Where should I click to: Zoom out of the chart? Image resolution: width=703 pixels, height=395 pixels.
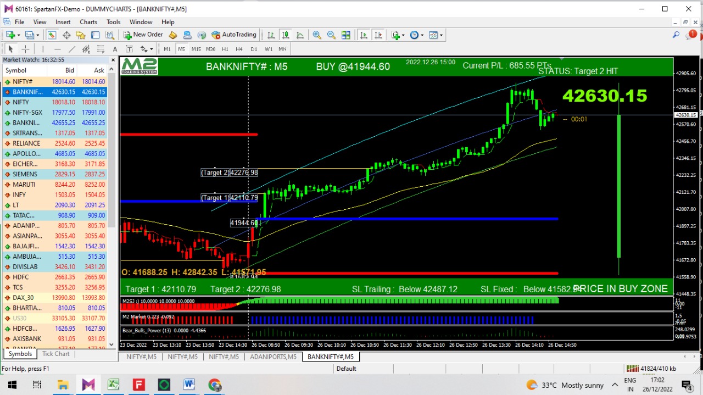click(x=331, y=35)
